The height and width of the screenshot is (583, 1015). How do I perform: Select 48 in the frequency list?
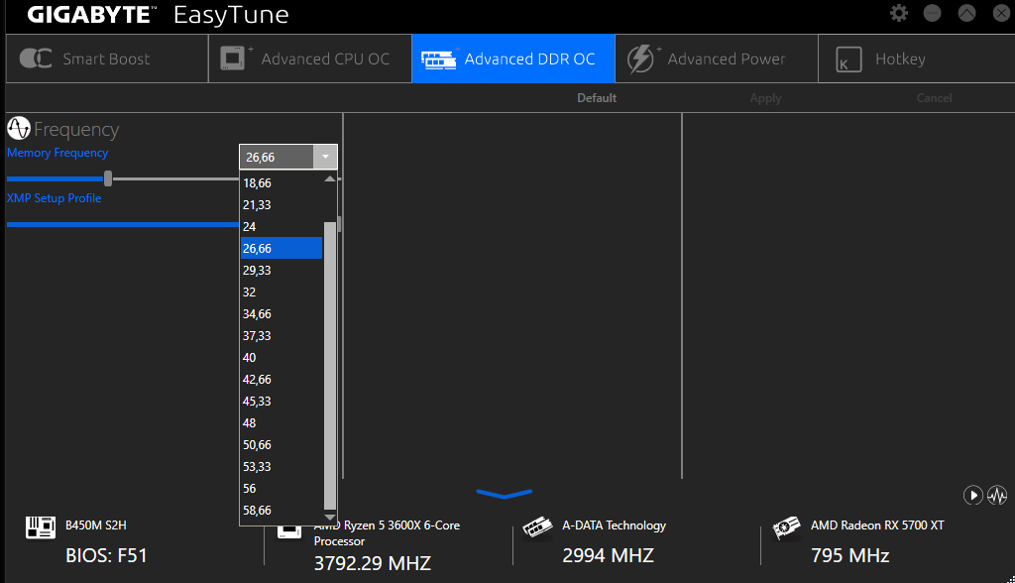(282, 423)
